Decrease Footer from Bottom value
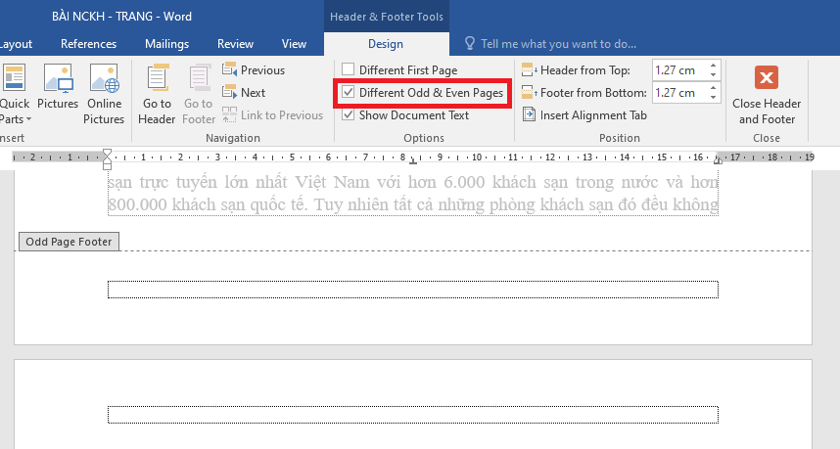The width and height of the screenshot is (840, 449). point(713,97)
